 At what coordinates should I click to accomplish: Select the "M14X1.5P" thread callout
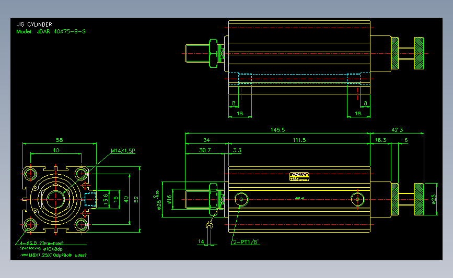(x=123, y=151)
